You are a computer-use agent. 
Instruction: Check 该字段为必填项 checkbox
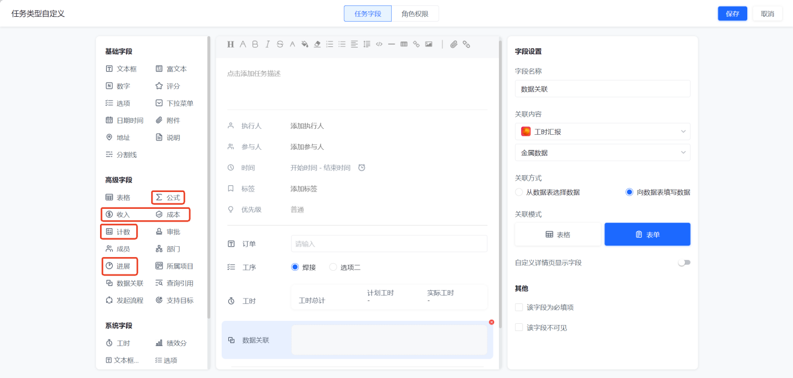(x=519, y=308)
